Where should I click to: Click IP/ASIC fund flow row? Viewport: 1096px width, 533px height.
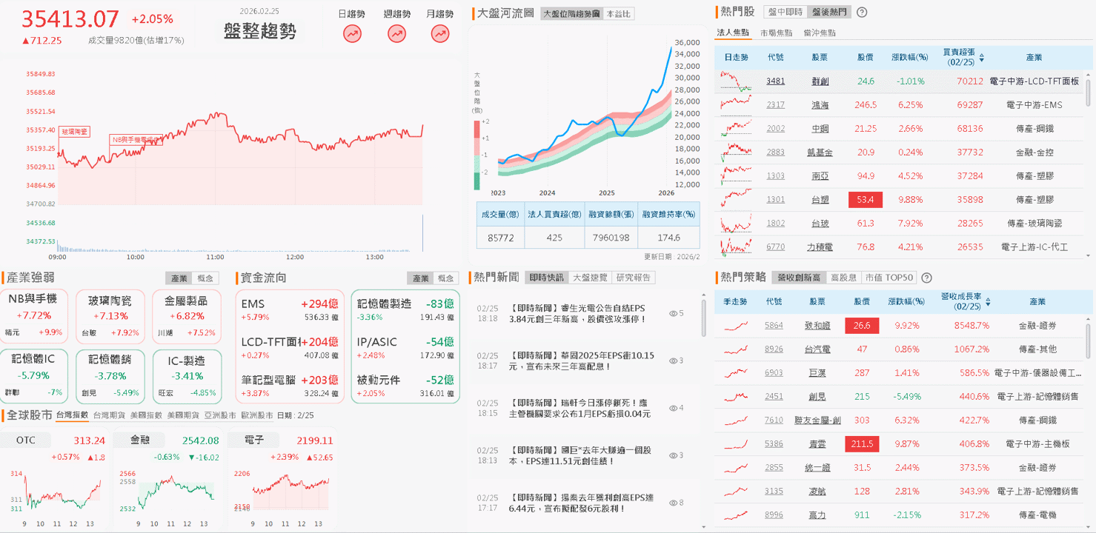pos(406,347)
